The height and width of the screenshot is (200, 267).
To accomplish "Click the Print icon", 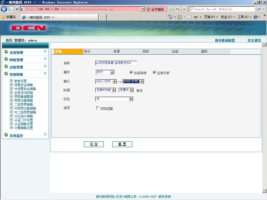I will (196, 17).
